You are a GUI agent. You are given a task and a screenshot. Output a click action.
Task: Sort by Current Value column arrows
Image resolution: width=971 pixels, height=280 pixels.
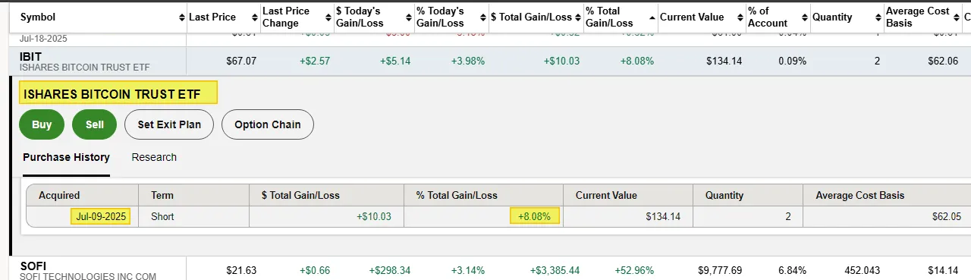tap(739, 17)
